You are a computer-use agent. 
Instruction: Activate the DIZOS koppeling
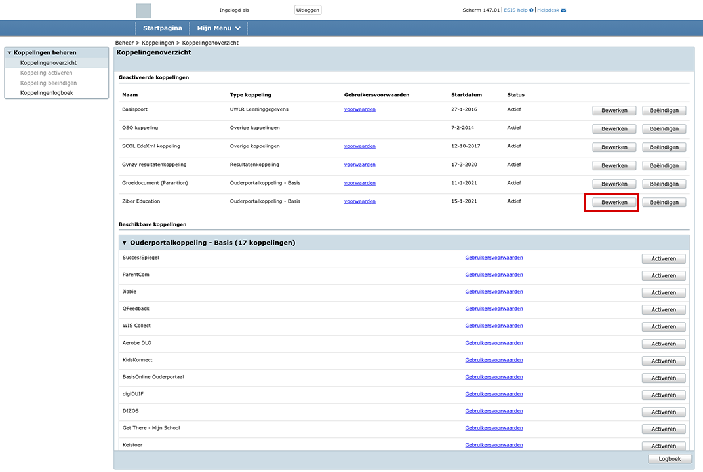point(664,412)
